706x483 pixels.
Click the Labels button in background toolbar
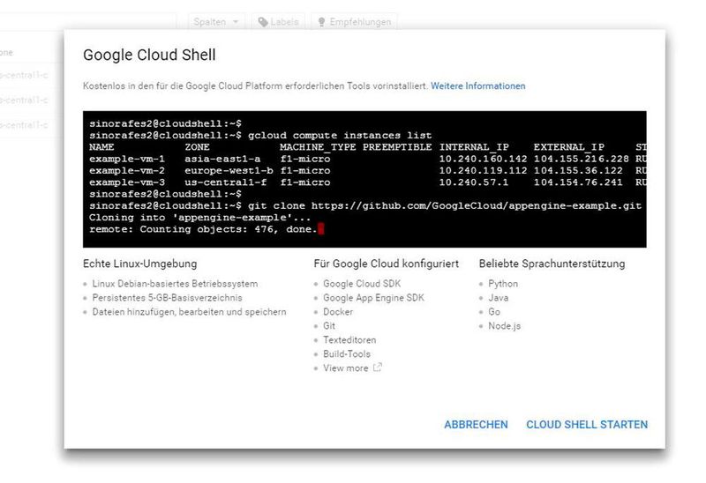point(279,21)
